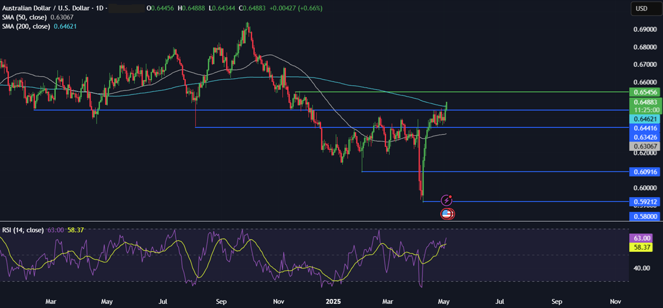Viewport: 663px width, 308px height.
Task: Click the US flag economic event icon
Action: tap(447, 214)
